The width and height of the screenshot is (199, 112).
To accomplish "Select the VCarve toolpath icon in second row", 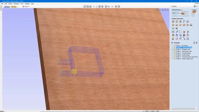I will tap(173, 25).
